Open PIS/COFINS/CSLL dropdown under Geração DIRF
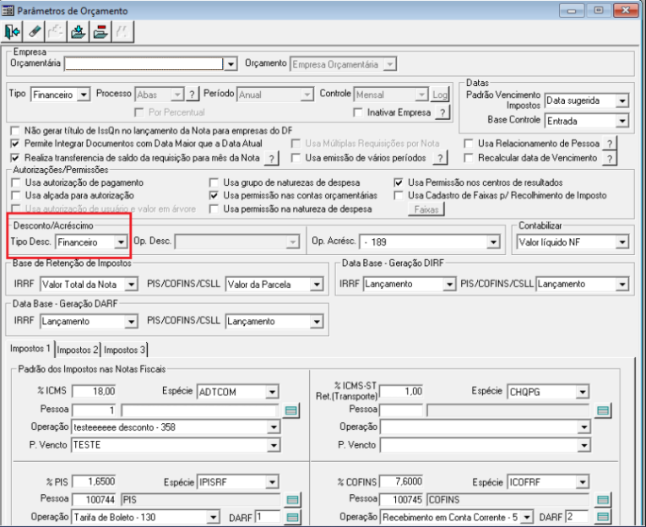 point(622,285)
